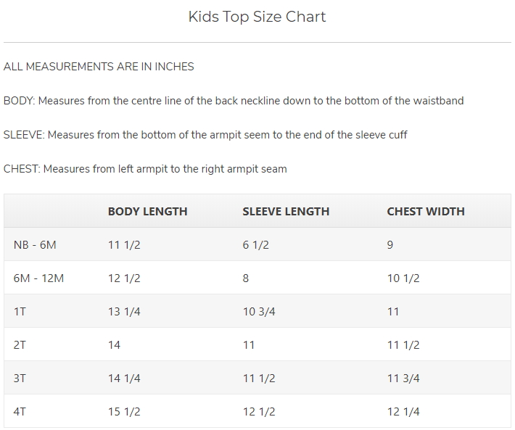Click the CHEST measurement description text
The image size is (515, 430).
[x=145, y=169]
